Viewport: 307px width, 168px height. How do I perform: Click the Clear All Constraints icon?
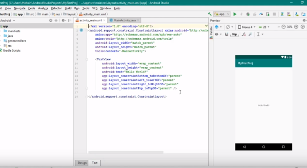pos(243,34)
